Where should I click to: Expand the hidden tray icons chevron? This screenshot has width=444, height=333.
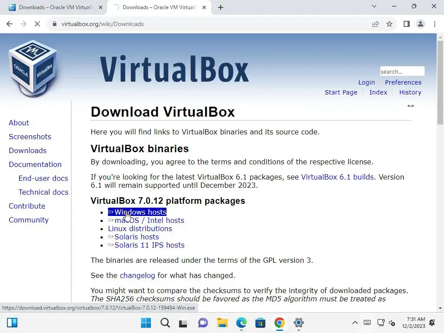tap(355, 323)
